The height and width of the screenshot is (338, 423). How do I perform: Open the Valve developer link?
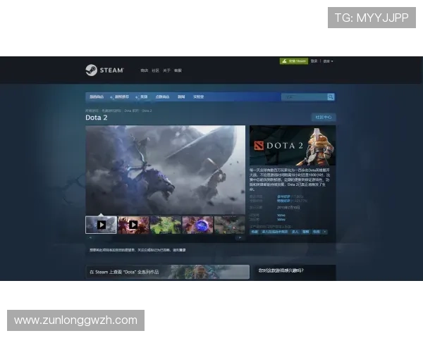pyautogui.click(x=281, y=215)
